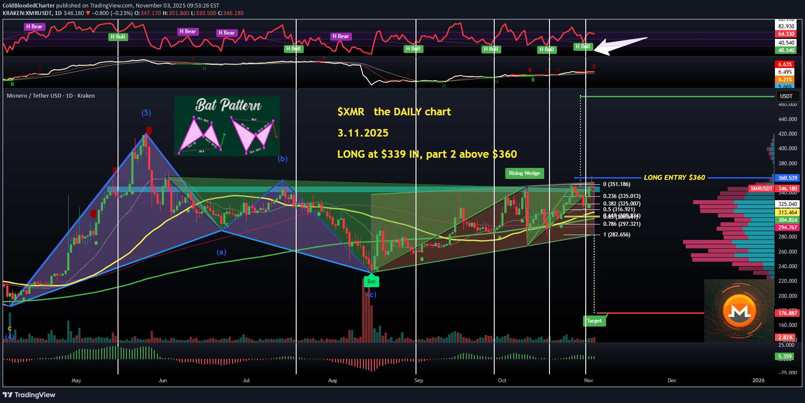Click the green Target label marker
The width and height of the screenshot is (805, 403).
pos(594,321)
